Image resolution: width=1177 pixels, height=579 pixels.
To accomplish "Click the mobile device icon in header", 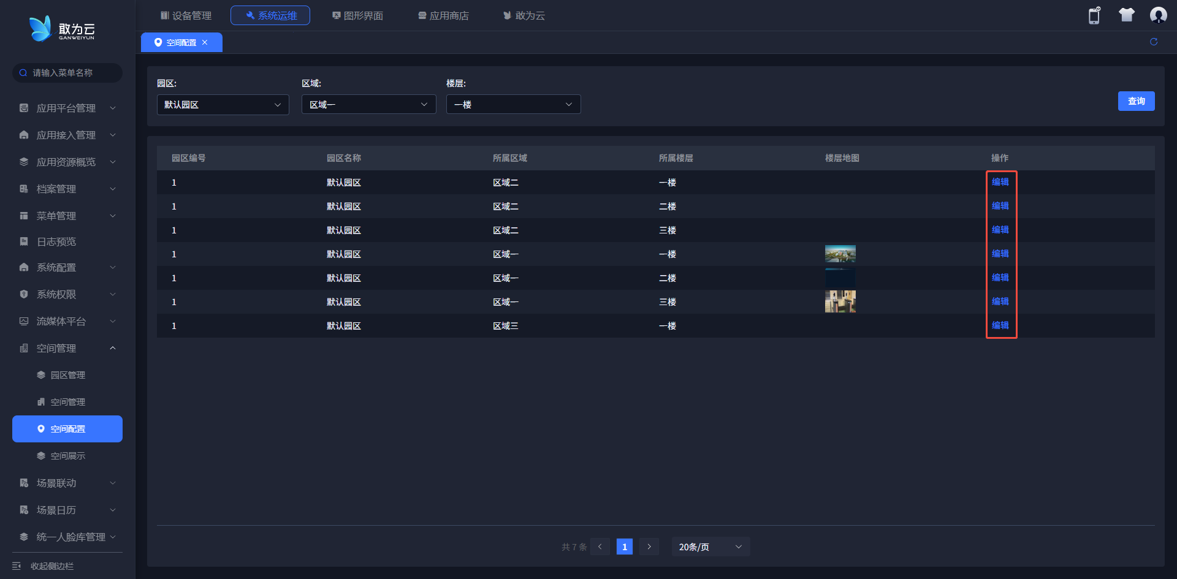I will [x=1094, y=15].
